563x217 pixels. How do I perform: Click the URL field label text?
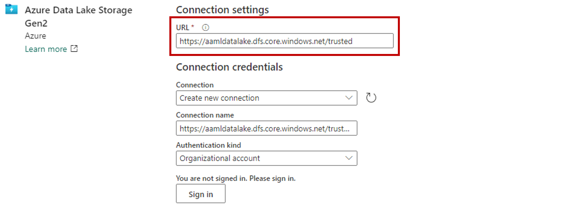(x=183, y=28)
